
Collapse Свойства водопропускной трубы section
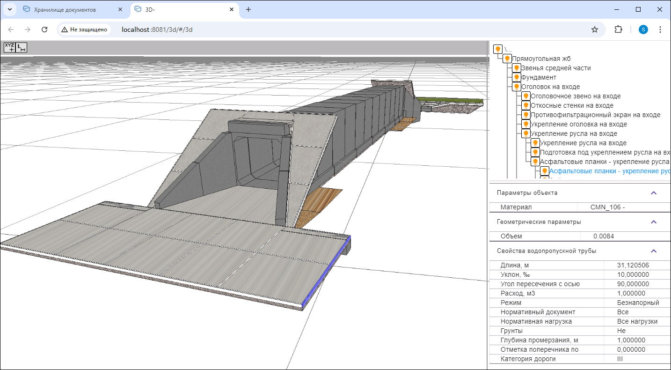pyautogui.click(x=654, y=251)
